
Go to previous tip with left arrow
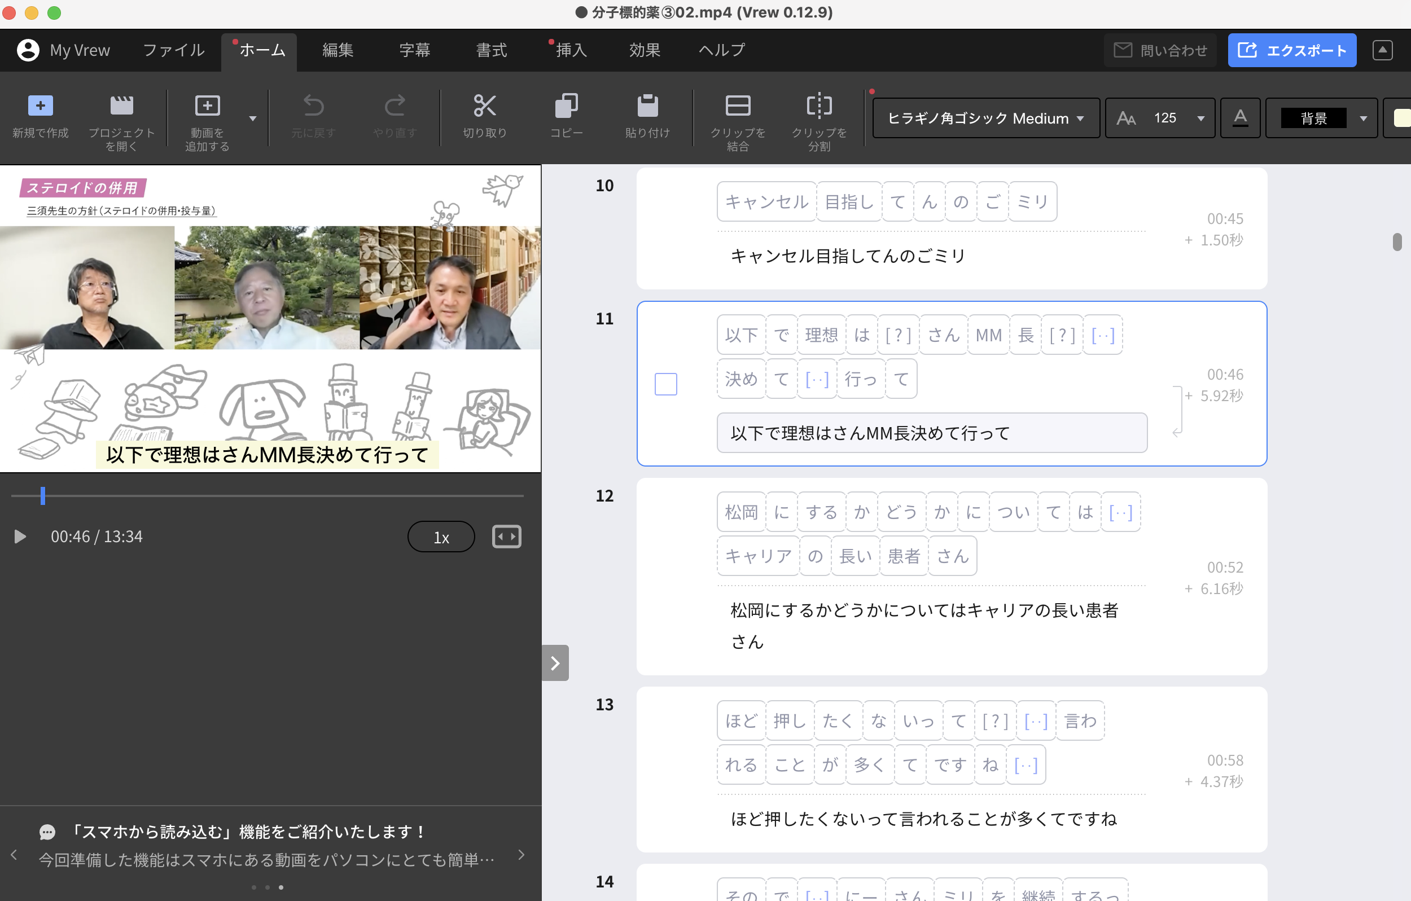14,855
